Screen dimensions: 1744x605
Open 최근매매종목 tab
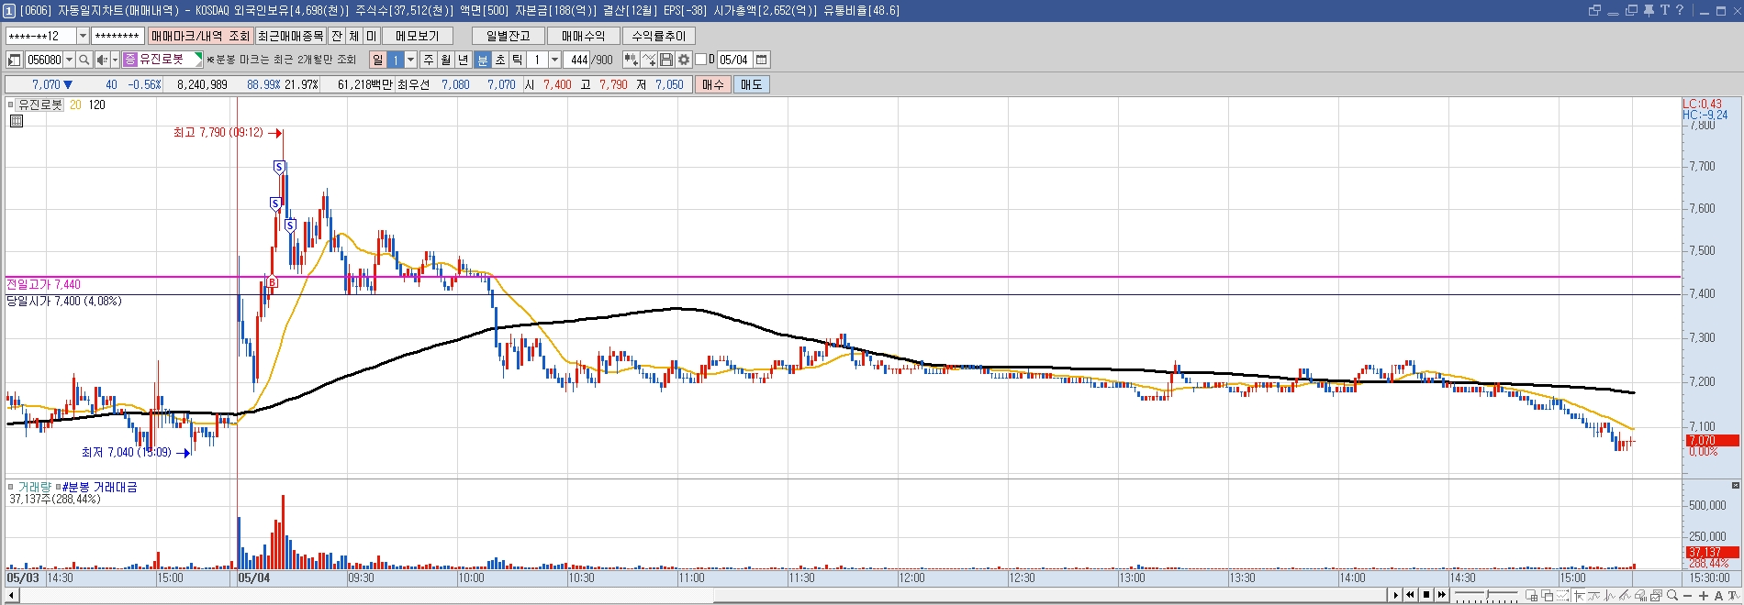click(x=291, y=36)
